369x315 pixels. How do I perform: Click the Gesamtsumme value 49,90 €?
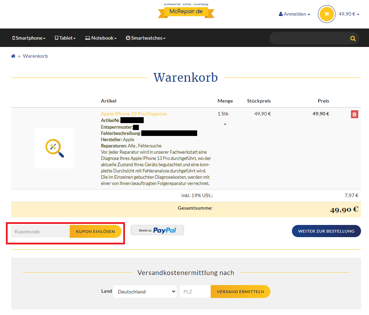point(344,210)
